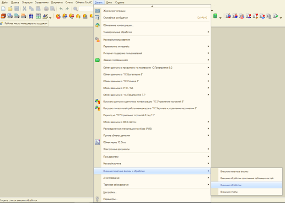Expand the Анкетирование submenu arrow
Image resolution: width=285 pixels, height=203 pixels.
208,178
